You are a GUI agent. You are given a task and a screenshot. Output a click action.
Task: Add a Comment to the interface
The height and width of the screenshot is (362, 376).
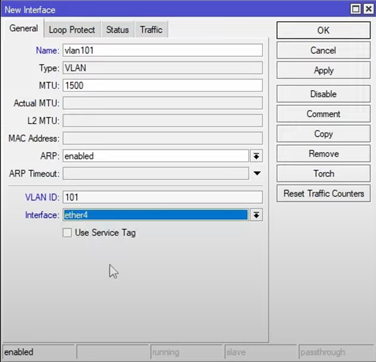[x=323, y=114]
